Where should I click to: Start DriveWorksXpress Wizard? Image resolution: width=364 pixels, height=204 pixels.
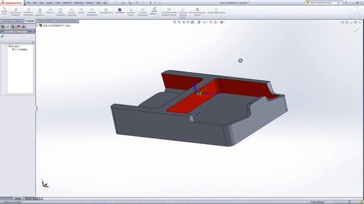(x=197, y=12)
